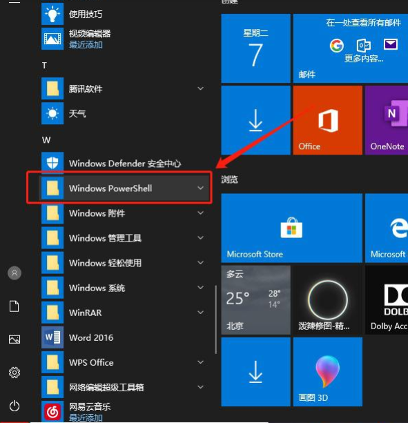Screen dimensions: 408x423
Task: Expand the Windows PowerShell folder chevron
Action: [x=200, y=188]
